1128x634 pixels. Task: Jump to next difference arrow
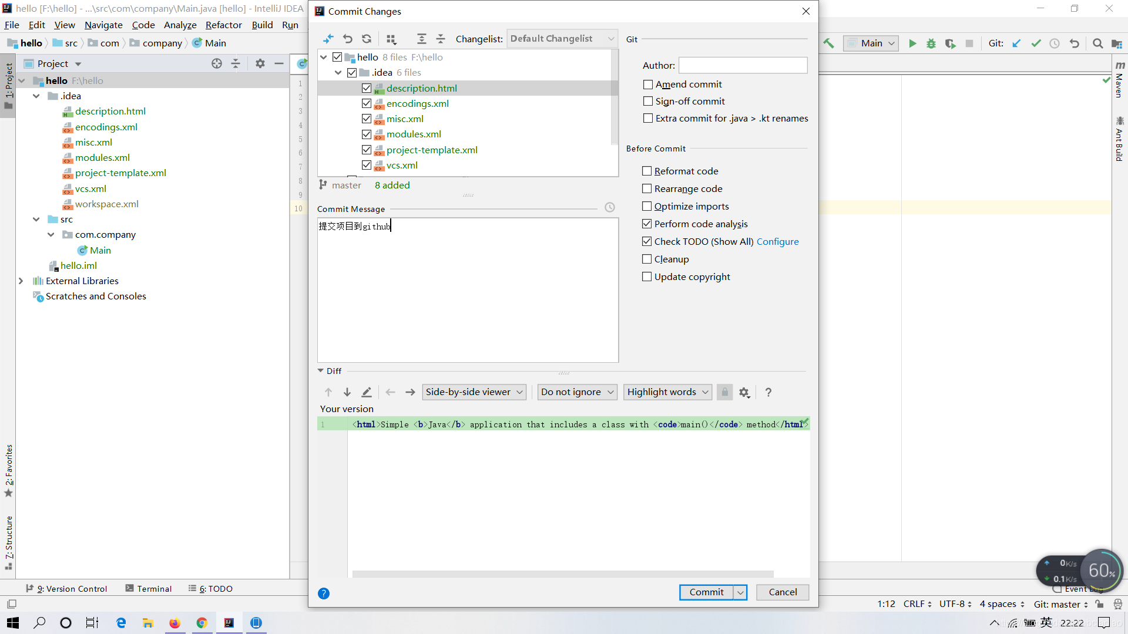[x=347, y=392]
